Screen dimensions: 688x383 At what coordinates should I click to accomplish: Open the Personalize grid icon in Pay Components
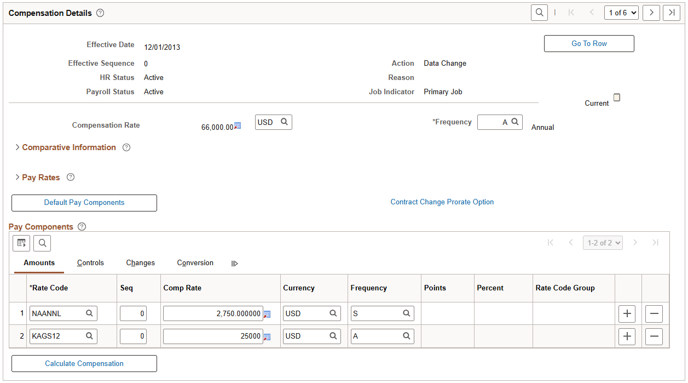(21, 243)
